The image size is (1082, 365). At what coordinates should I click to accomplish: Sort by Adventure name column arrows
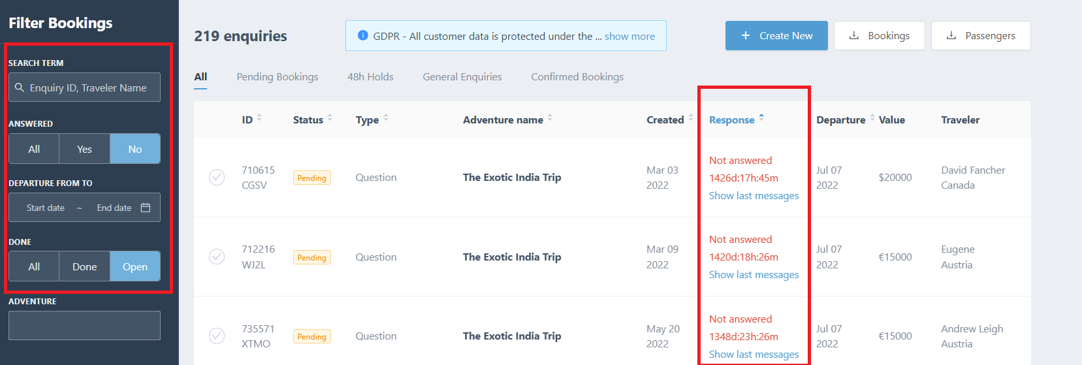click(550, 118)
